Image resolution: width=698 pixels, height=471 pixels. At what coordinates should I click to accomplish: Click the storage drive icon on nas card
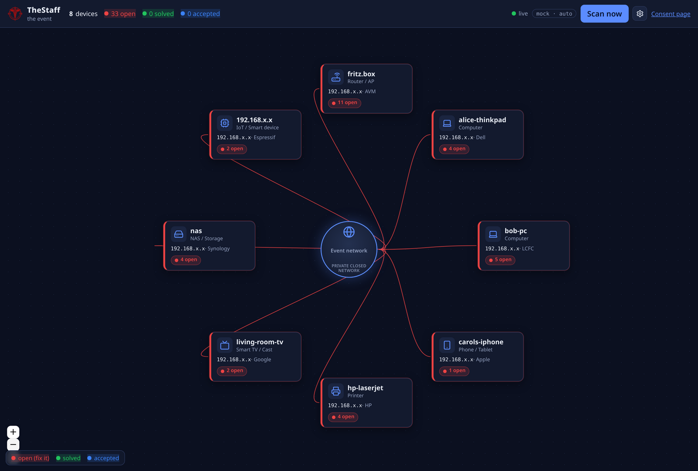tap(178, 234)
